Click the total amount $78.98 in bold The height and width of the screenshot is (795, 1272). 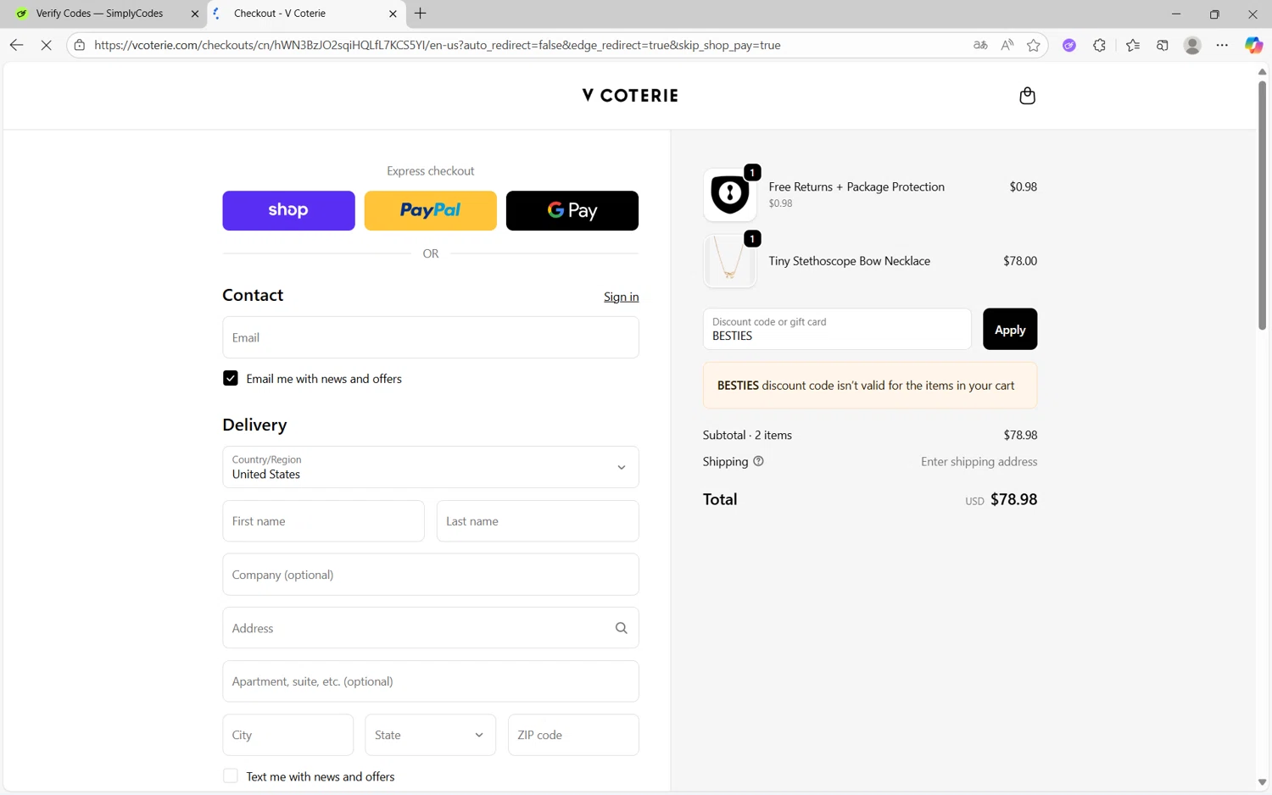[1013, 499]
